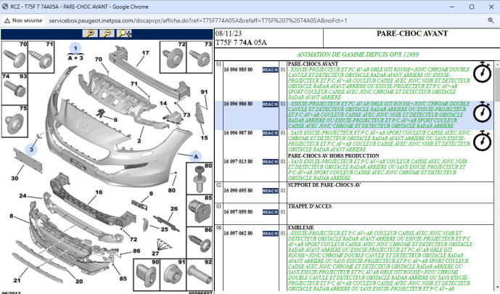The height and width of the screenshot is (294, 500).
Task: Click the SUPPORT DE PARE-CHOCS AV heading
Action: click(x=324, y=185)
